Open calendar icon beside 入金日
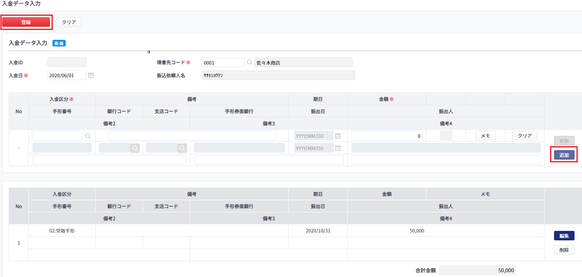The height and width of the screenshot is (277, 582). [91, 75]
